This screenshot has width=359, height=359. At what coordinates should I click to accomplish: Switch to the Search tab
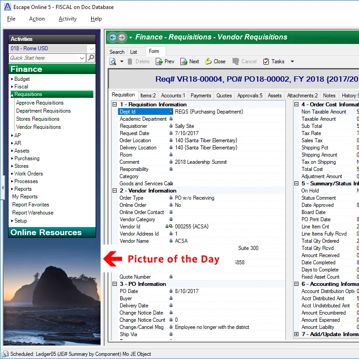click(x=117, y=52)
